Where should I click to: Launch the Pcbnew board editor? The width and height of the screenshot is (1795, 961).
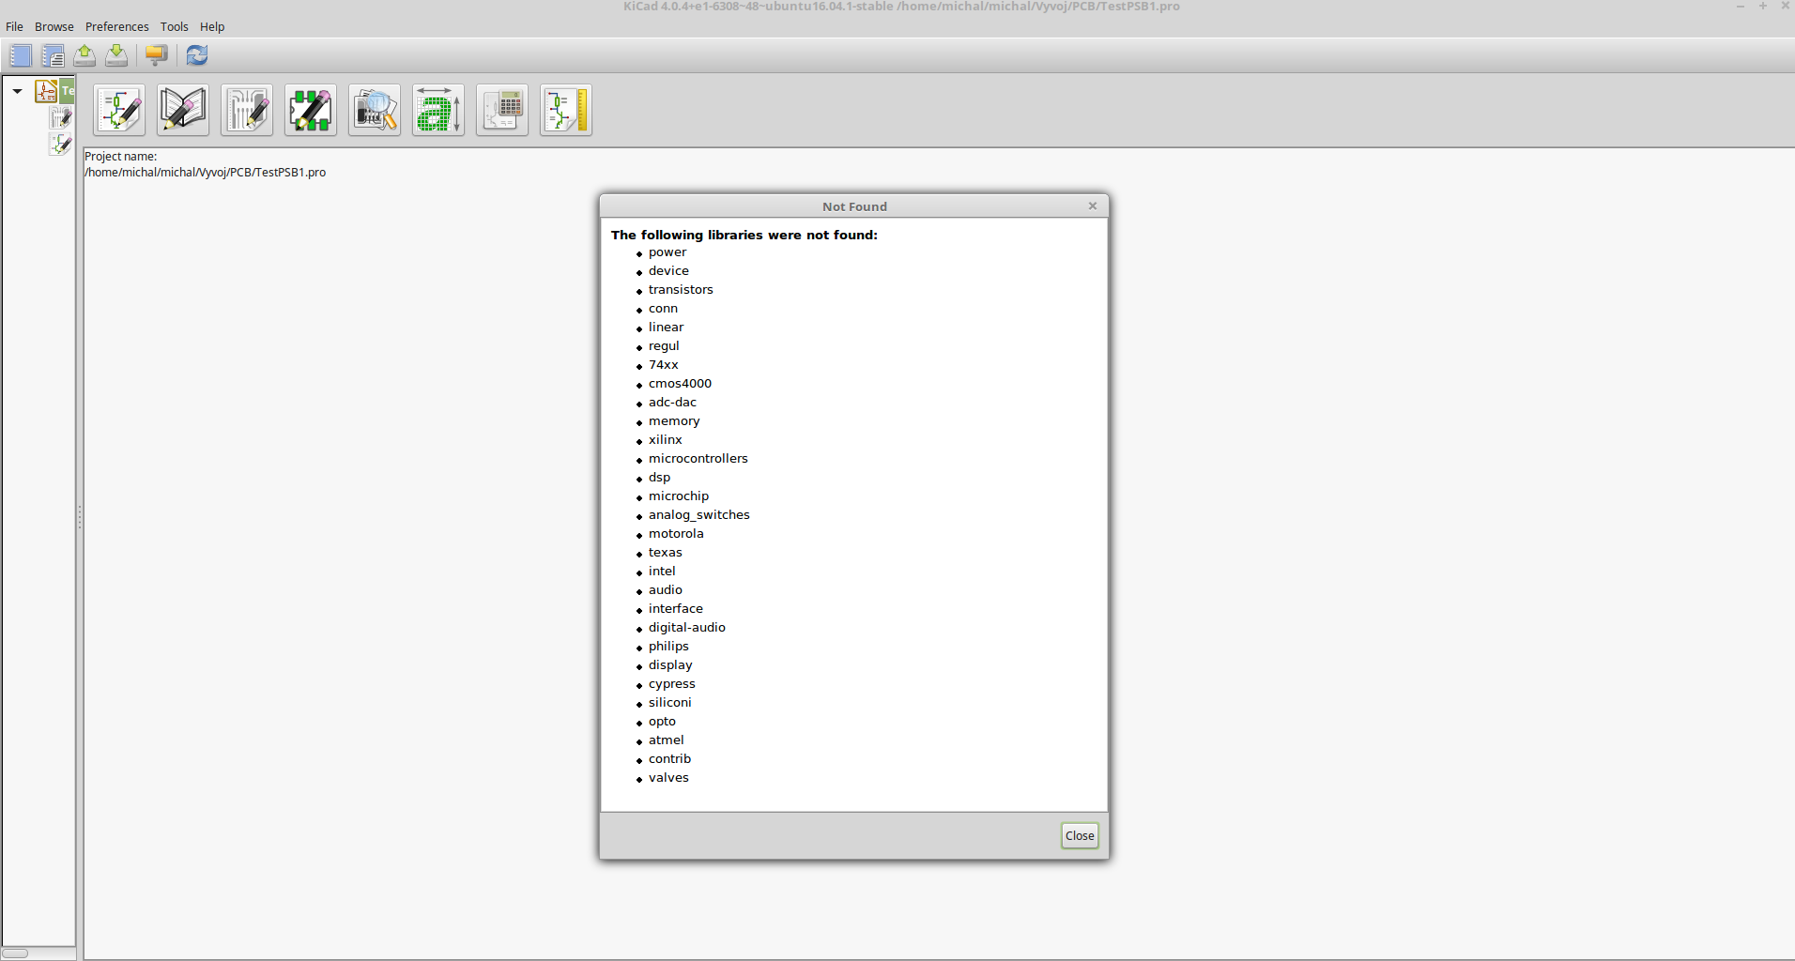(247, 111)
